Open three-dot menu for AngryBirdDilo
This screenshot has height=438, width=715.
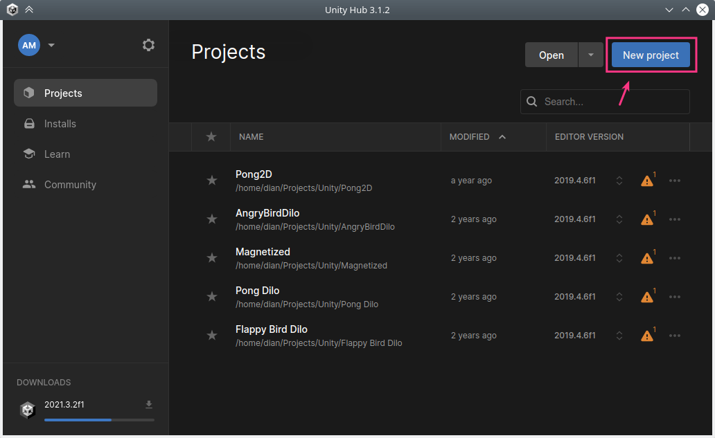point(675,219)
